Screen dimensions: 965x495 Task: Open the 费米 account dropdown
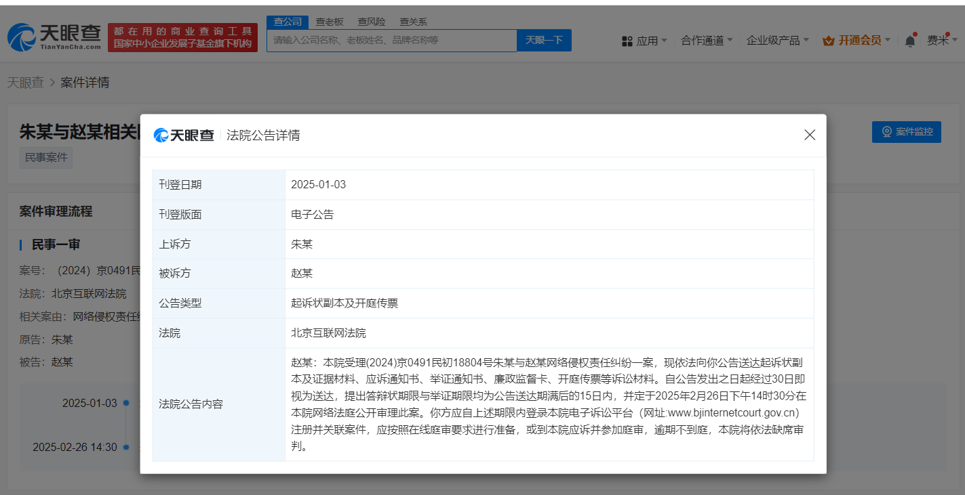coord(939,40)
